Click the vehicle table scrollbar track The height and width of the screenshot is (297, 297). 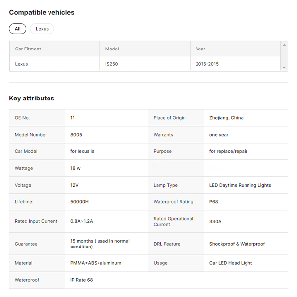284,56
